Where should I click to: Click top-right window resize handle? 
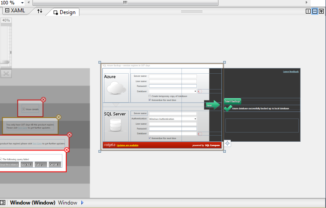pos(225,62)
